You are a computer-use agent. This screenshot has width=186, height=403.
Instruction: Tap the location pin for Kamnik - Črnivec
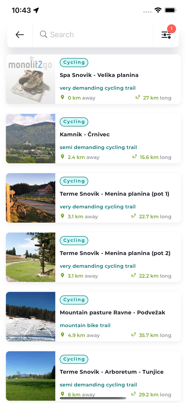[63, 156]
